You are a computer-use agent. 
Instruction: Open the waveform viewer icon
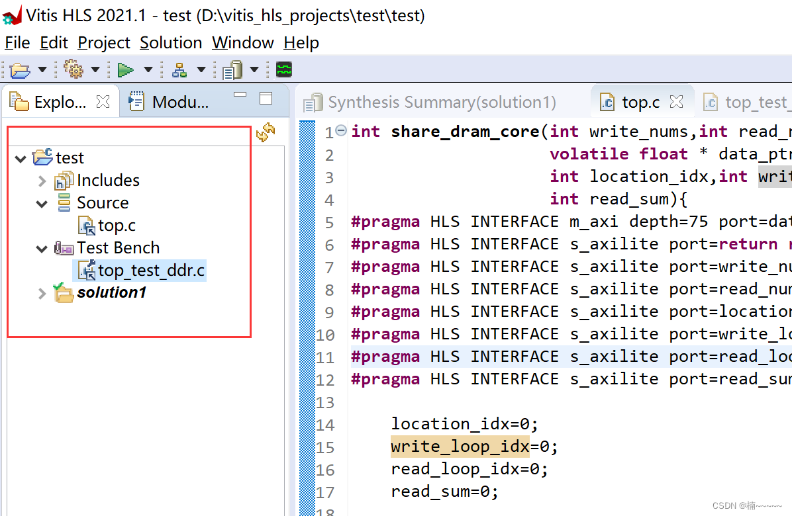click(x=284, y=69)
